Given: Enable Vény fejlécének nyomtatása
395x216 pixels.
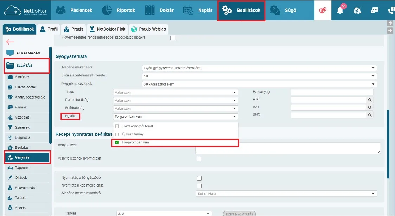Looking at the screenshot, I should click(x=199, y=159).
